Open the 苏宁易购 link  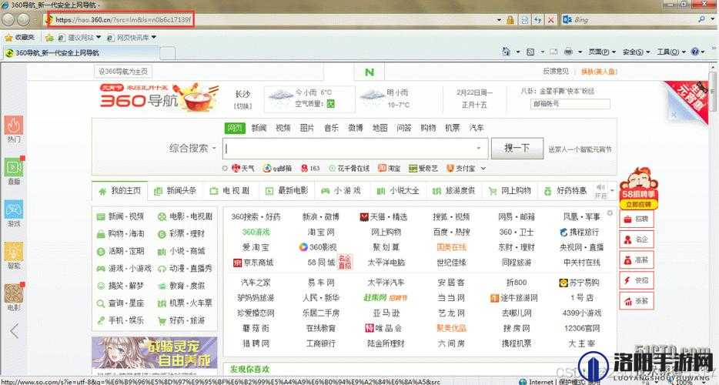tap(580, 283)
